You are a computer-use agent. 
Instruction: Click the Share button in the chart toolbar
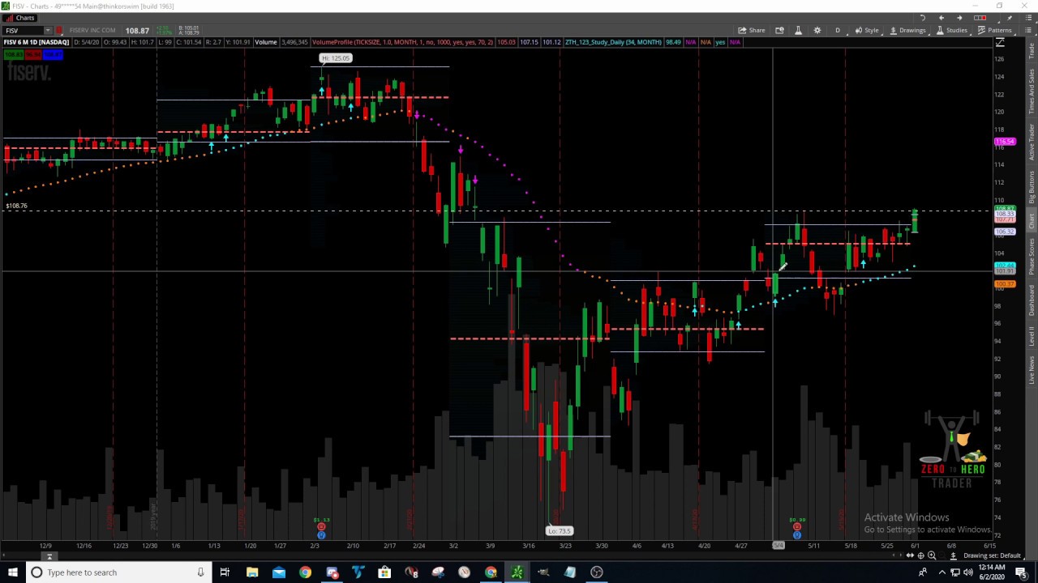point(752,30)
